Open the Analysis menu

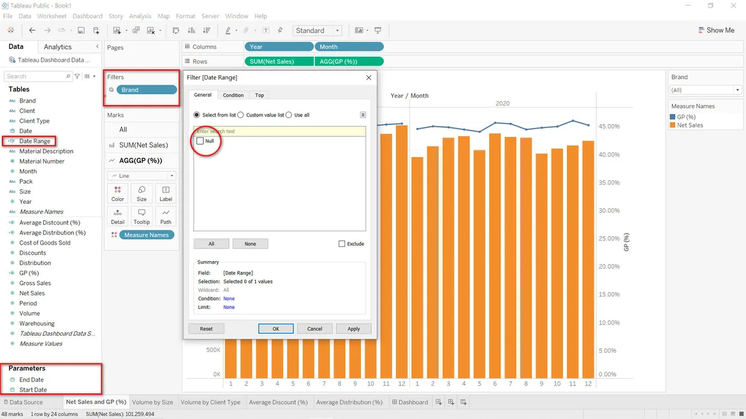140,16
